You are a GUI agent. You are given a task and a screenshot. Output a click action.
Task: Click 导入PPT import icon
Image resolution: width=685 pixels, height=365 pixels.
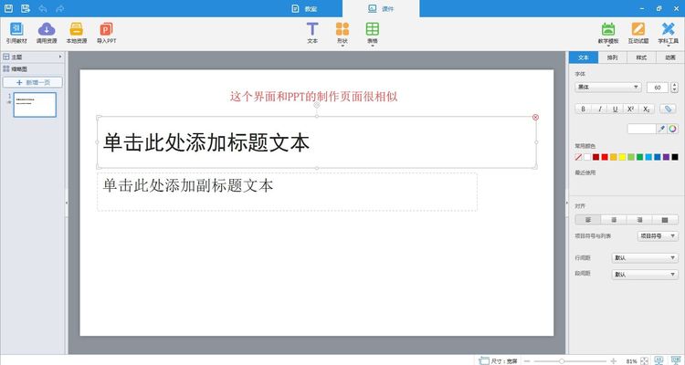tap(106, 32)
